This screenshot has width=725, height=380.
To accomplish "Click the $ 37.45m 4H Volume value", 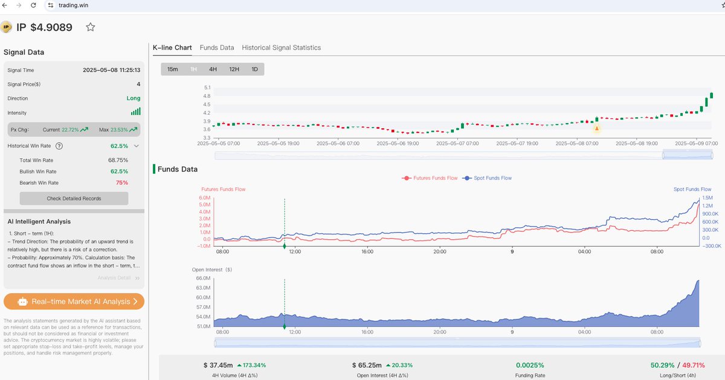I will click(x=218, y=366).
